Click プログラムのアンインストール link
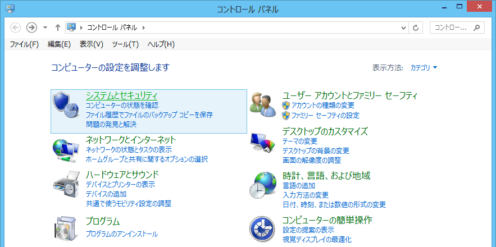This screenshot has width=496, height=247. pyautogui.click(x=122, y=234)
